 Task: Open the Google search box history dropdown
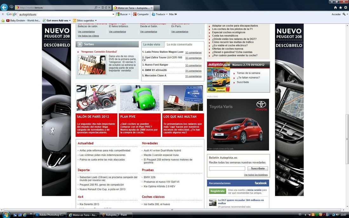click(x=113, y=14)
